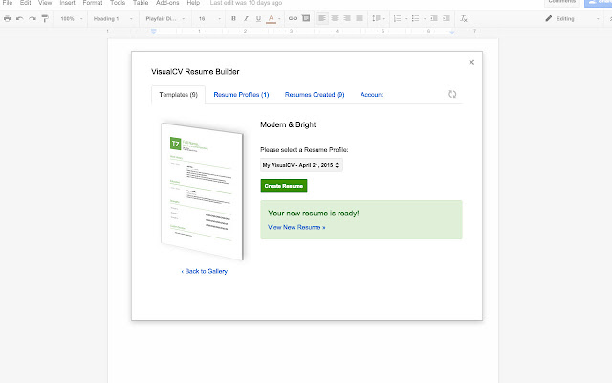Screen dimensions: 612x383
Task: Close the VisualCV Resume Builder dialog
Action: (471, 62)
